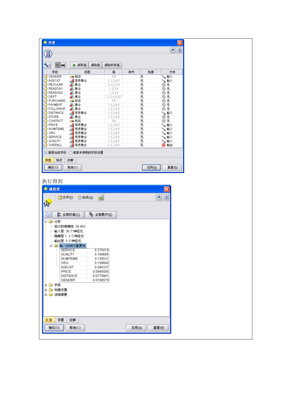
Task: Sort by the 字段 column header
Action: tap(56, 72)
